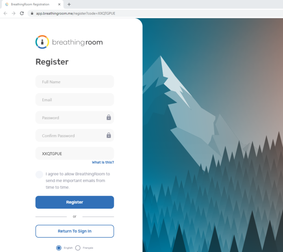
Task: Check the agree to important emails checkbox
Action: pyautogui.click(x=39, y=174)
